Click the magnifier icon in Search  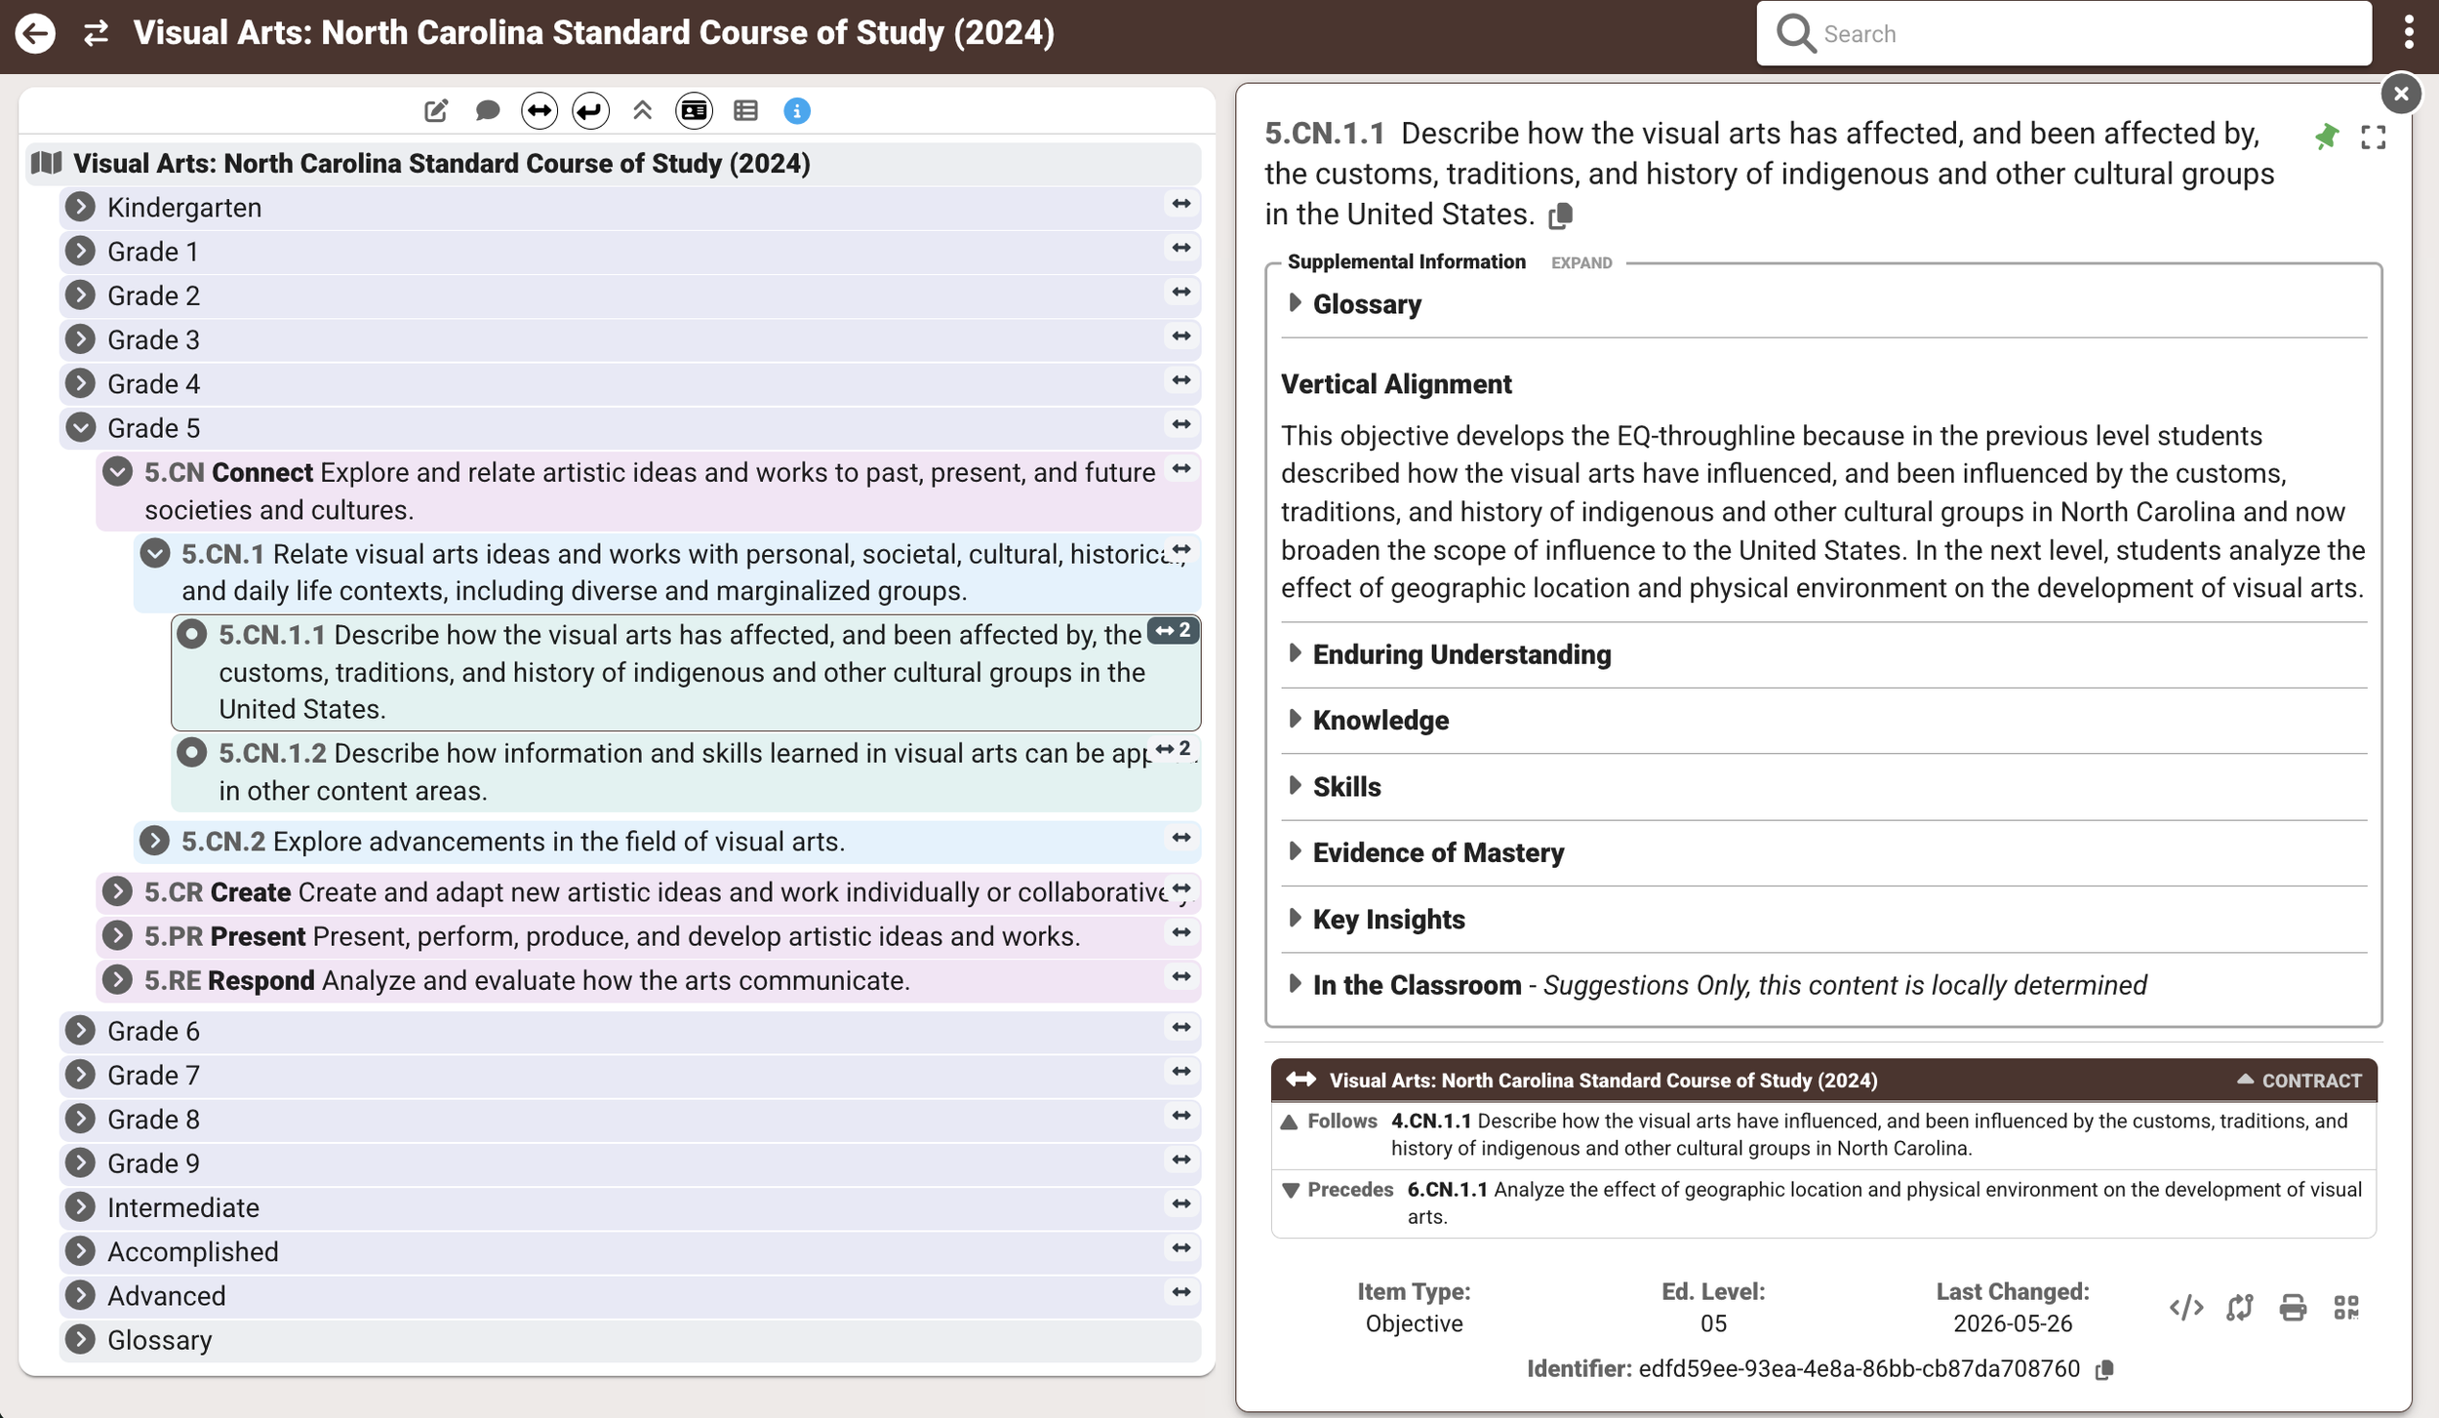(1795, 33)
